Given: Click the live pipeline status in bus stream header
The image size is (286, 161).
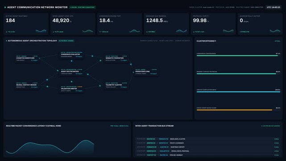Looking at the screenshot, I should (x=271, y=126).
